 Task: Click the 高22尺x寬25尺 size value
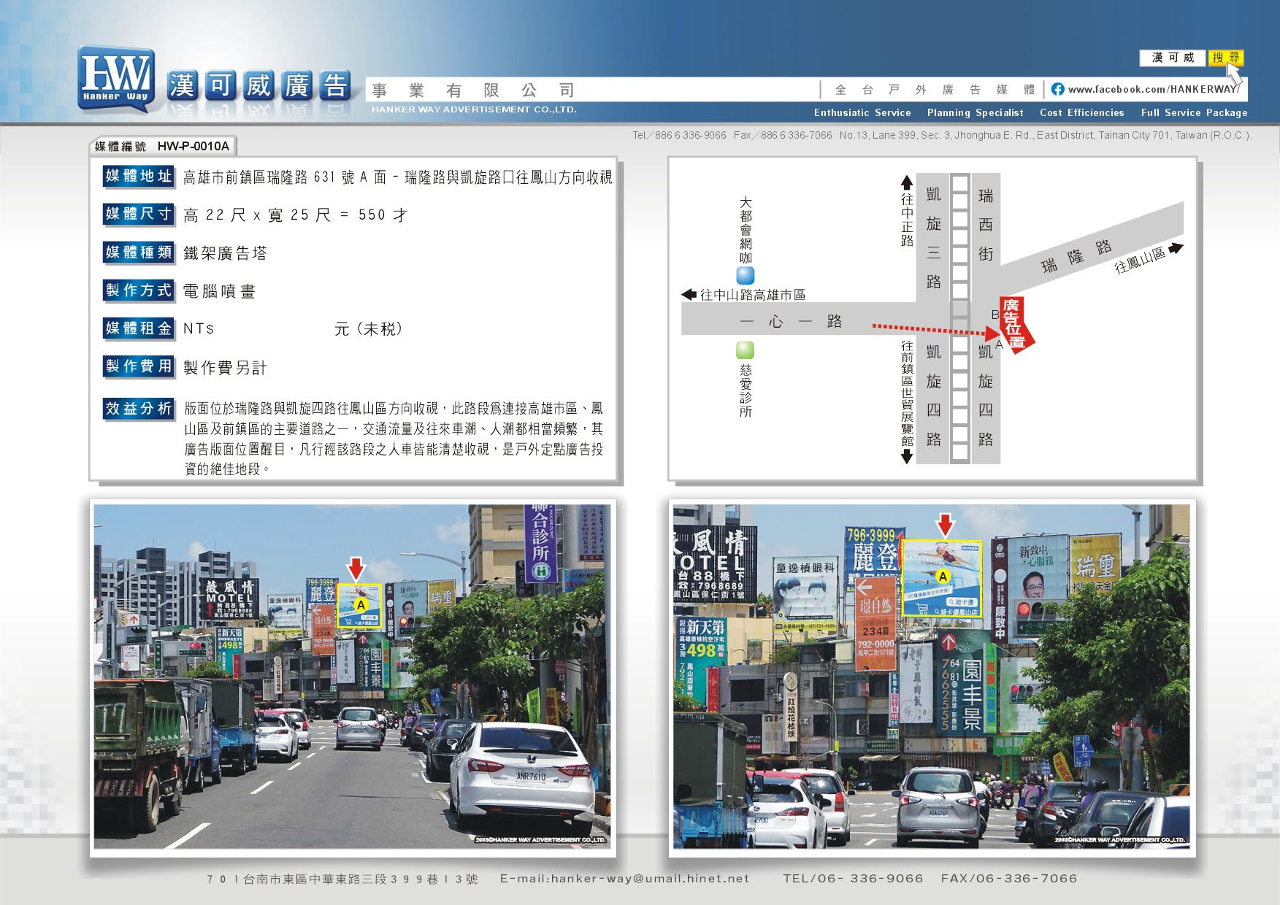tap(296, 215)
